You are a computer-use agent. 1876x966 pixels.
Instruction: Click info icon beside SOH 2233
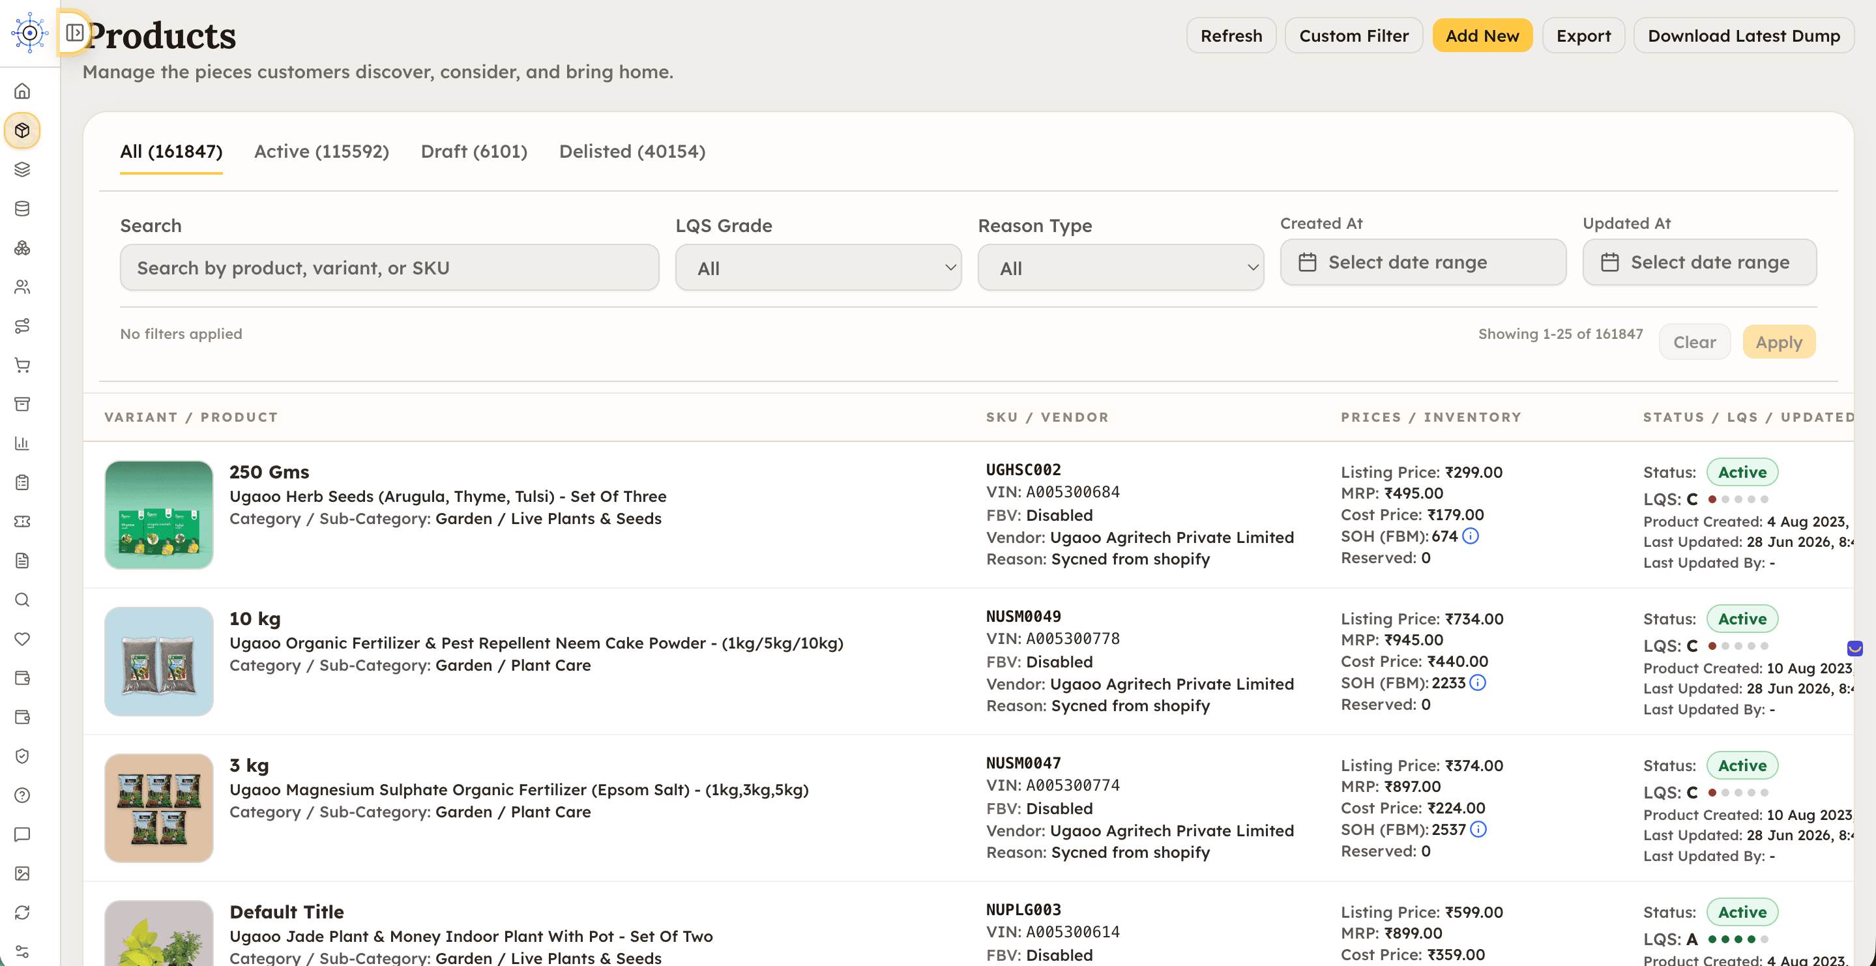(1478, 682)
